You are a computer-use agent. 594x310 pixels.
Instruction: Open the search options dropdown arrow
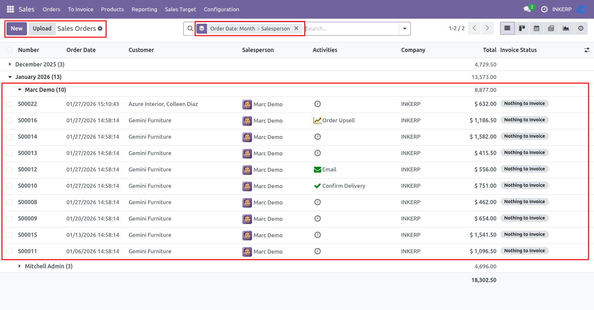point(405,29)
